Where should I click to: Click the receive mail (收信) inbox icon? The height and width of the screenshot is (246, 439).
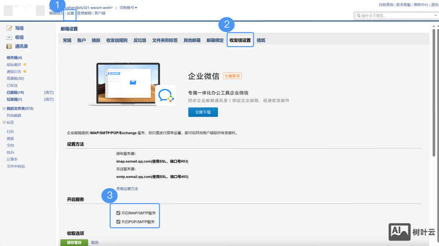(9, 37)
